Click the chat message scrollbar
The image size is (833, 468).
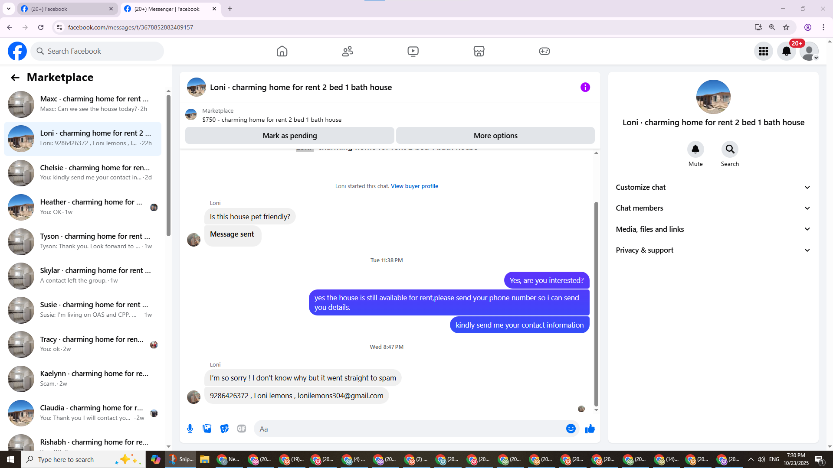[596, 303]
